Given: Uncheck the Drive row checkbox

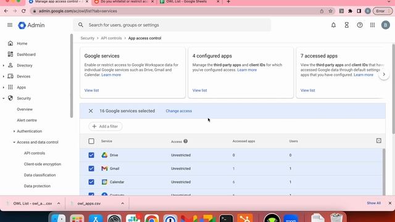Looking at the screenshot, I should [91, 155].
